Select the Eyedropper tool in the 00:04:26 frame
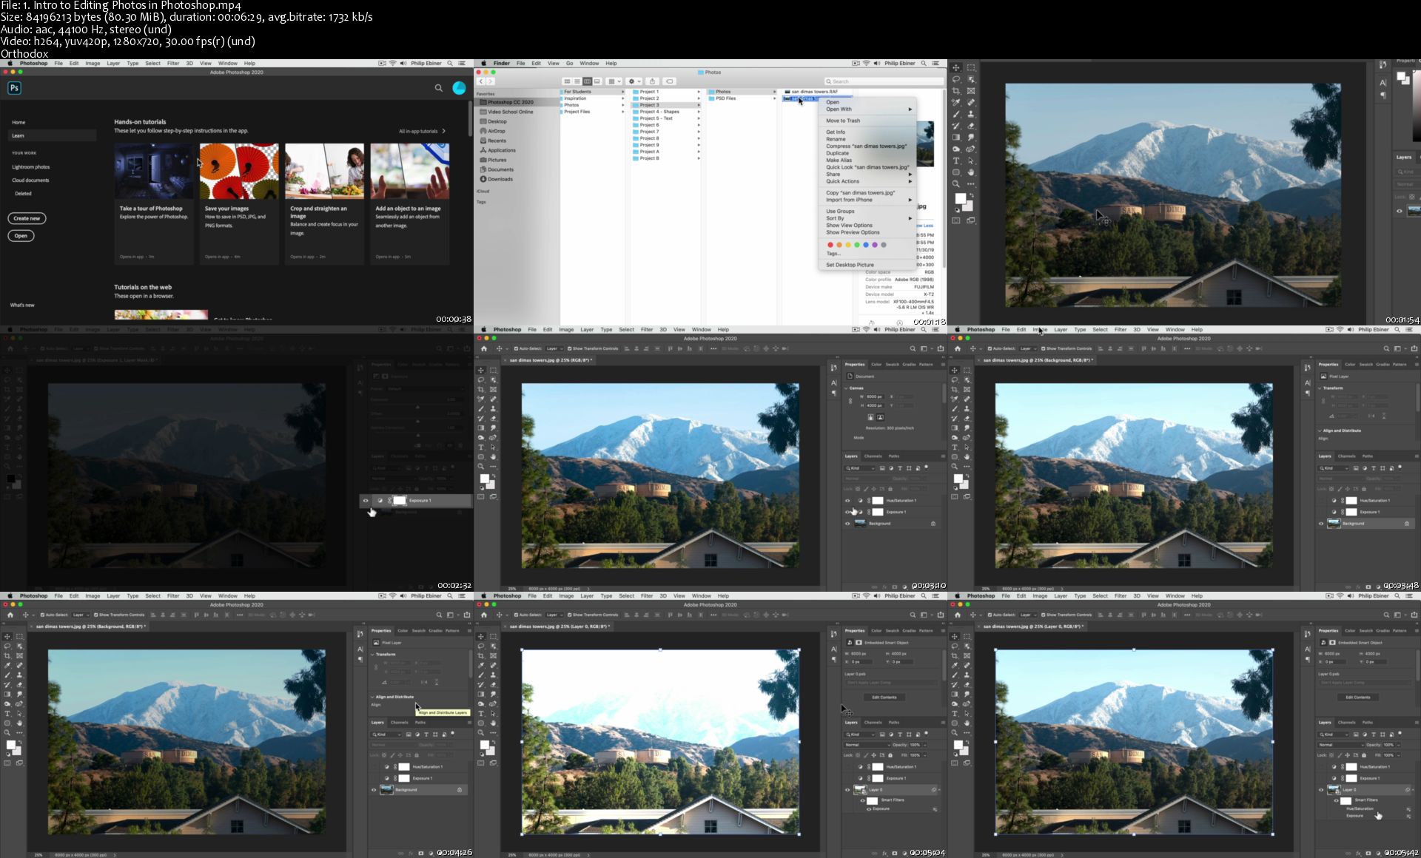 tap(7, 665)
